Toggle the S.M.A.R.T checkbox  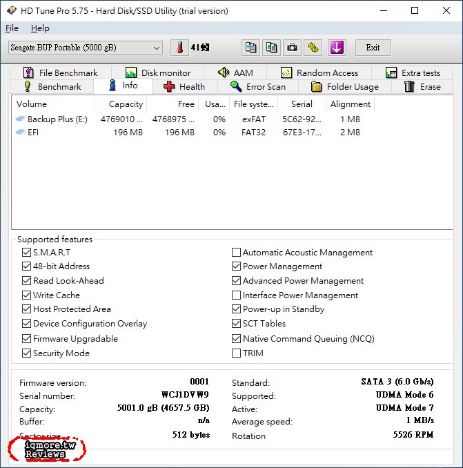[x=27, y=253]
